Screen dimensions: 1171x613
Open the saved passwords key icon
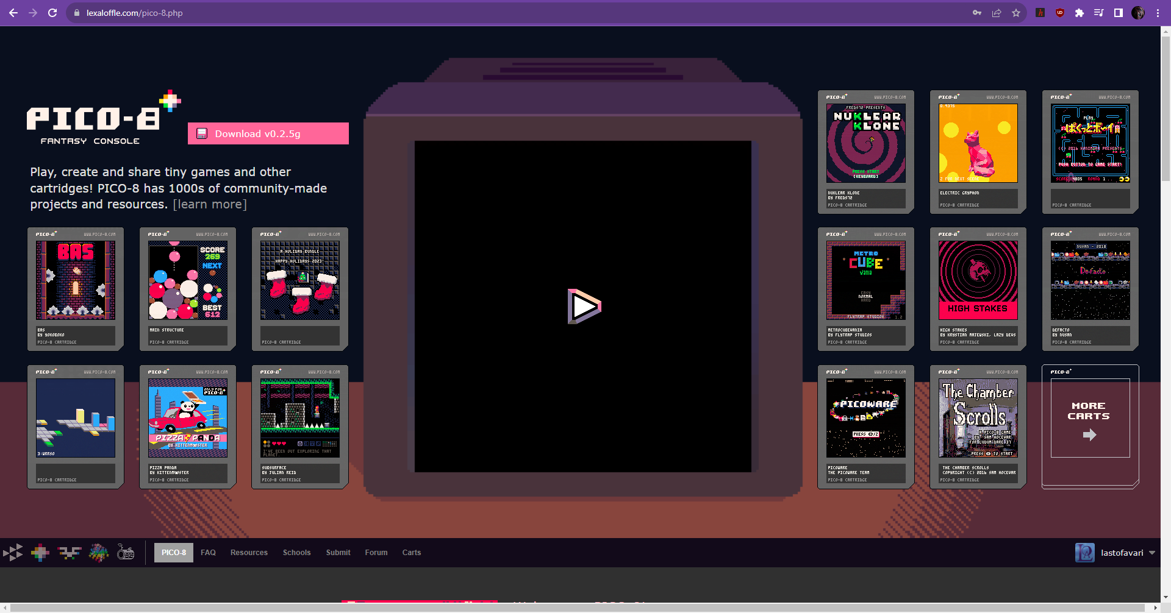pyautogui.click(x=977, y=13)
